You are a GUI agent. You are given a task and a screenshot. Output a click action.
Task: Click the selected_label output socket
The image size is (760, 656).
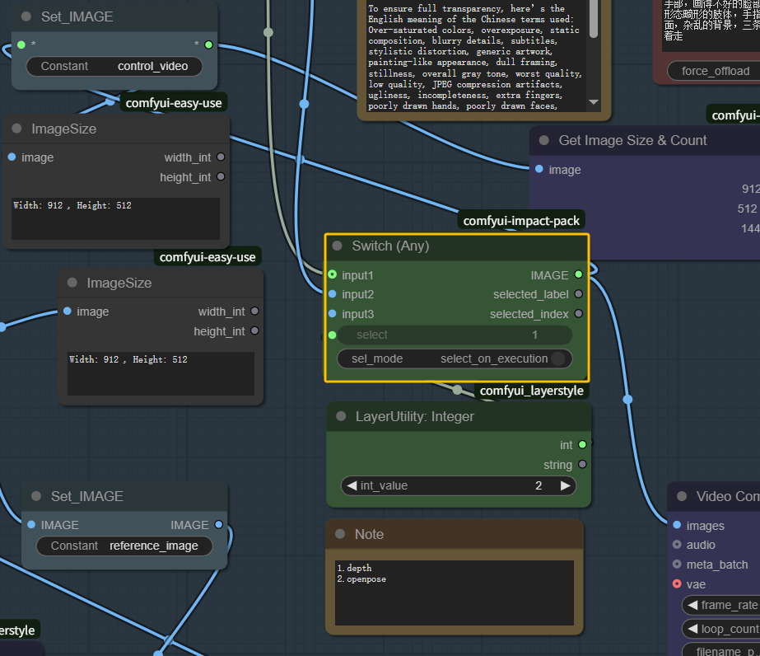(578, 294)
